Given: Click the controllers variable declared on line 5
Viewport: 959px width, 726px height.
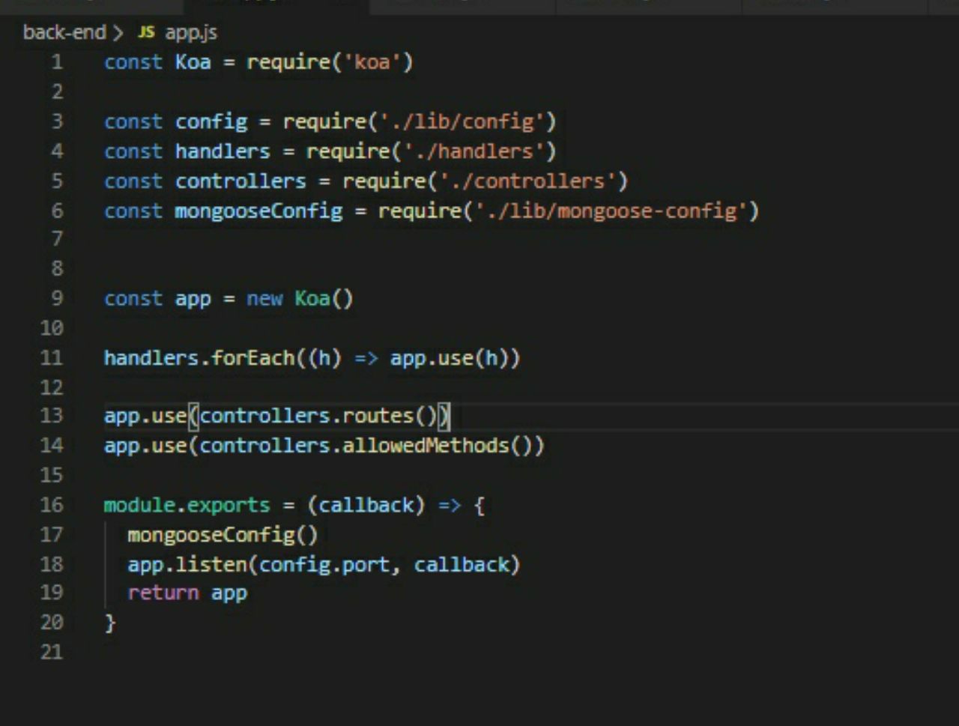Looking at the screenshot, I should point(240,181).
